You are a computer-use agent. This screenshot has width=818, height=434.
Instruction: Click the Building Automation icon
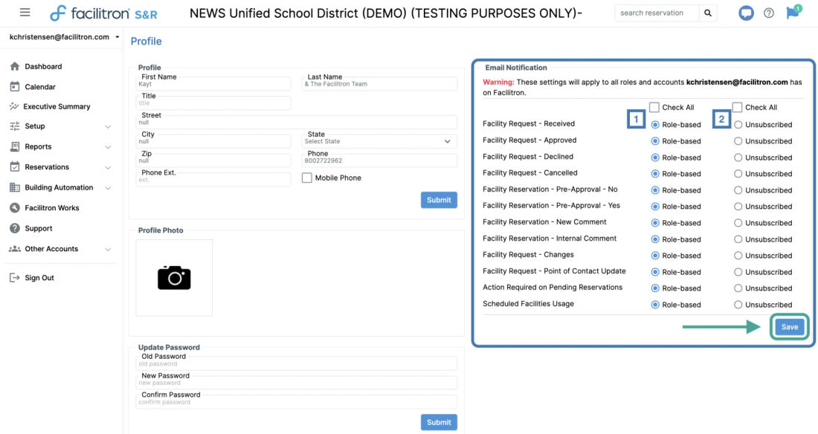(15, 187)
